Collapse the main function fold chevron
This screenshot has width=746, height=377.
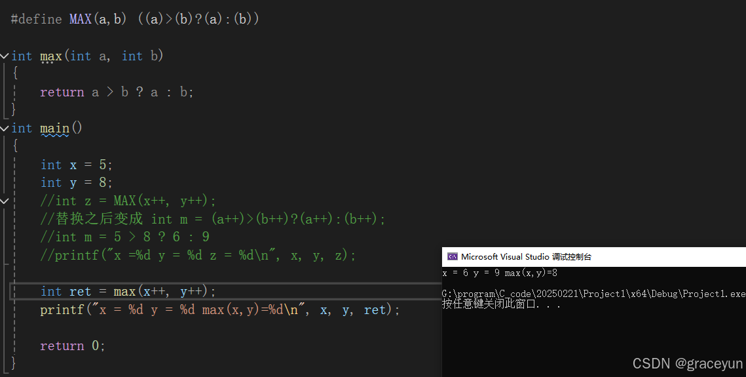[5, 129]
